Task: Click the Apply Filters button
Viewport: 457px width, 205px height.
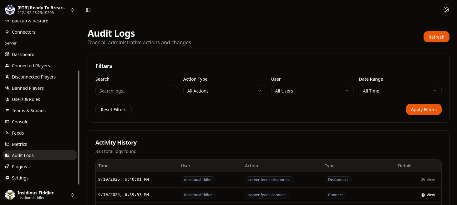Action: point(424,109)
